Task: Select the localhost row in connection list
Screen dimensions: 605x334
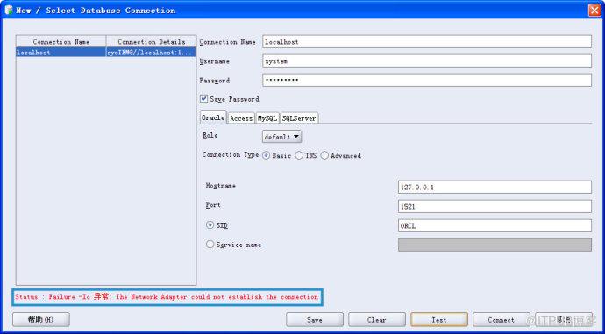Action: pos(106,52)
